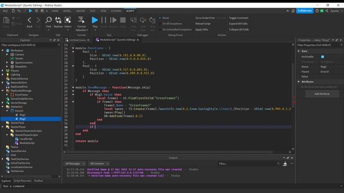This screenshot has width=344, height=193.
Task: Click the Select icon in Edit group
Action: [68, 20]
